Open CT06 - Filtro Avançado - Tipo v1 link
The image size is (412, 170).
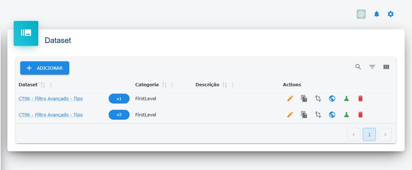51,99
